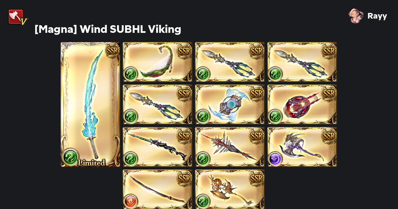Select the golden ornate axe weapon
The image size is (398, 209).
[230, 189]
